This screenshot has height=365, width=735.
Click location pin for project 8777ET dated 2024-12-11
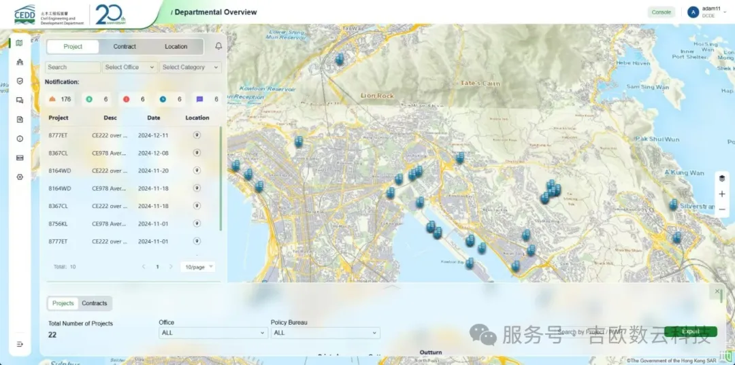click(197, 135)
